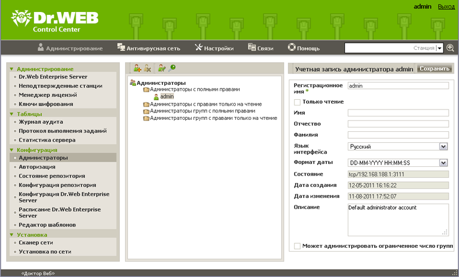Collapse the Установка sidebar section
Screen dimensions: 459x277
point(11,235)
